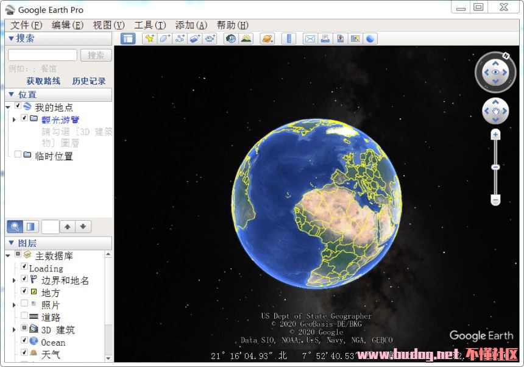
Task: Look left with the eye ring arrow
Action: click(487, 72)
